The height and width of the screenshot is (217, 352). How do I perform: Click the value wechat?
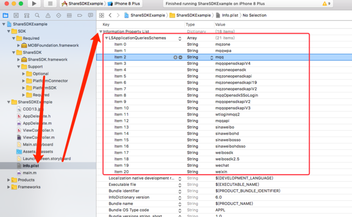222,165
